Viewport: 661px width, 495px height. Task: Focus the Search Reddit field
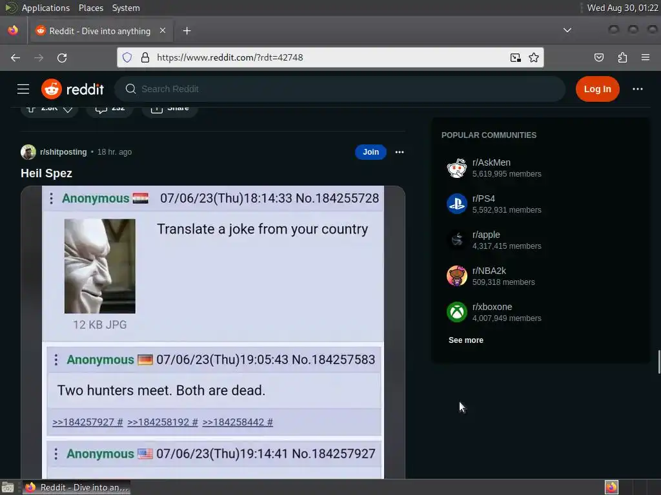pyautogui.click(x=340, y=89)
